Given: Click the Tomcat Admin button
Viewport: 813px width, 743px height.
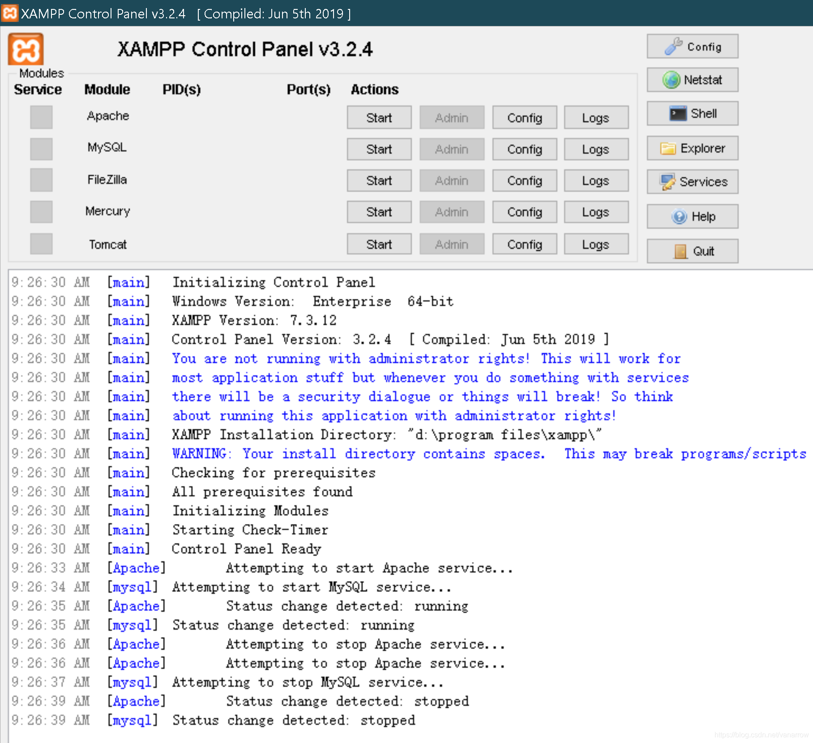Looking at the screenshot, I should (452, 244).
